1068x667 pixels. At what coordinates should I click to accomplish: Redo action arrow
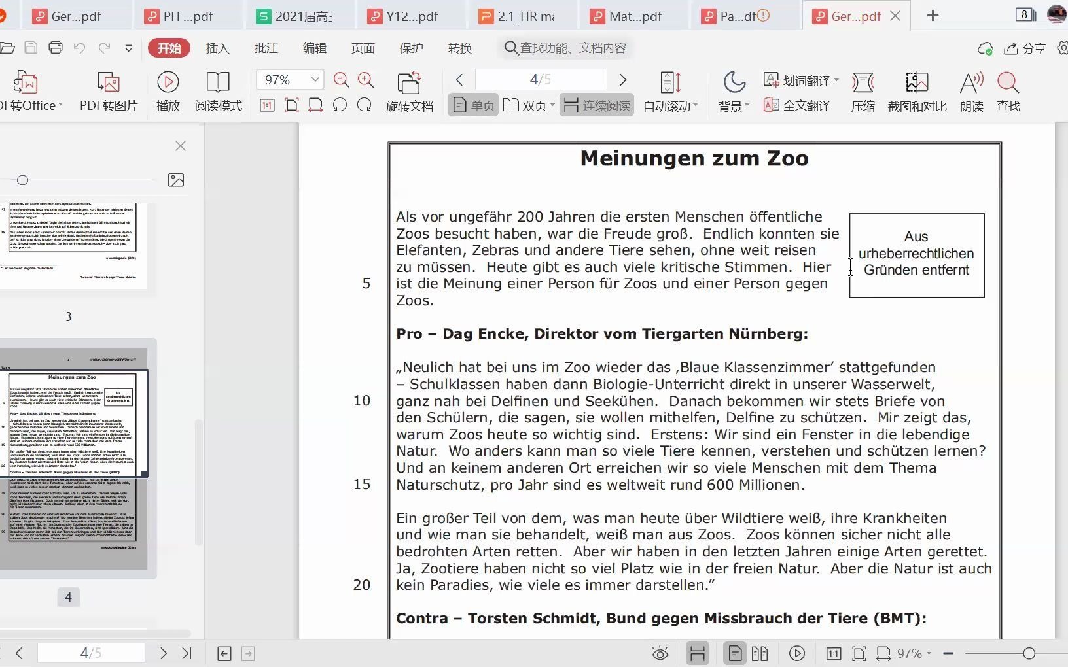tap(104, 48)
